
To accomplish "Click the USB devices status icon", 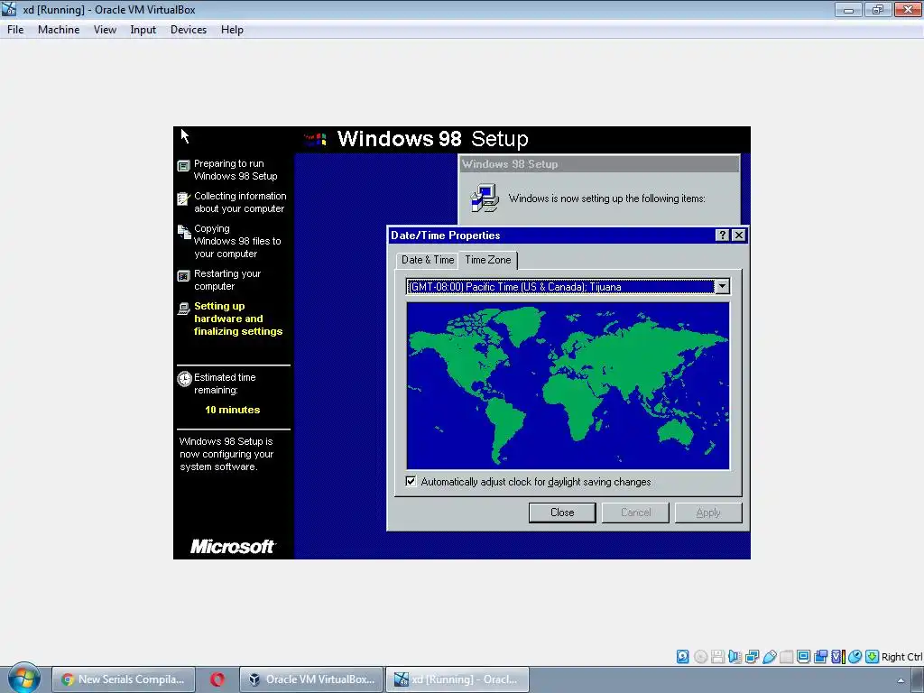I will click(x=769, y=657).
